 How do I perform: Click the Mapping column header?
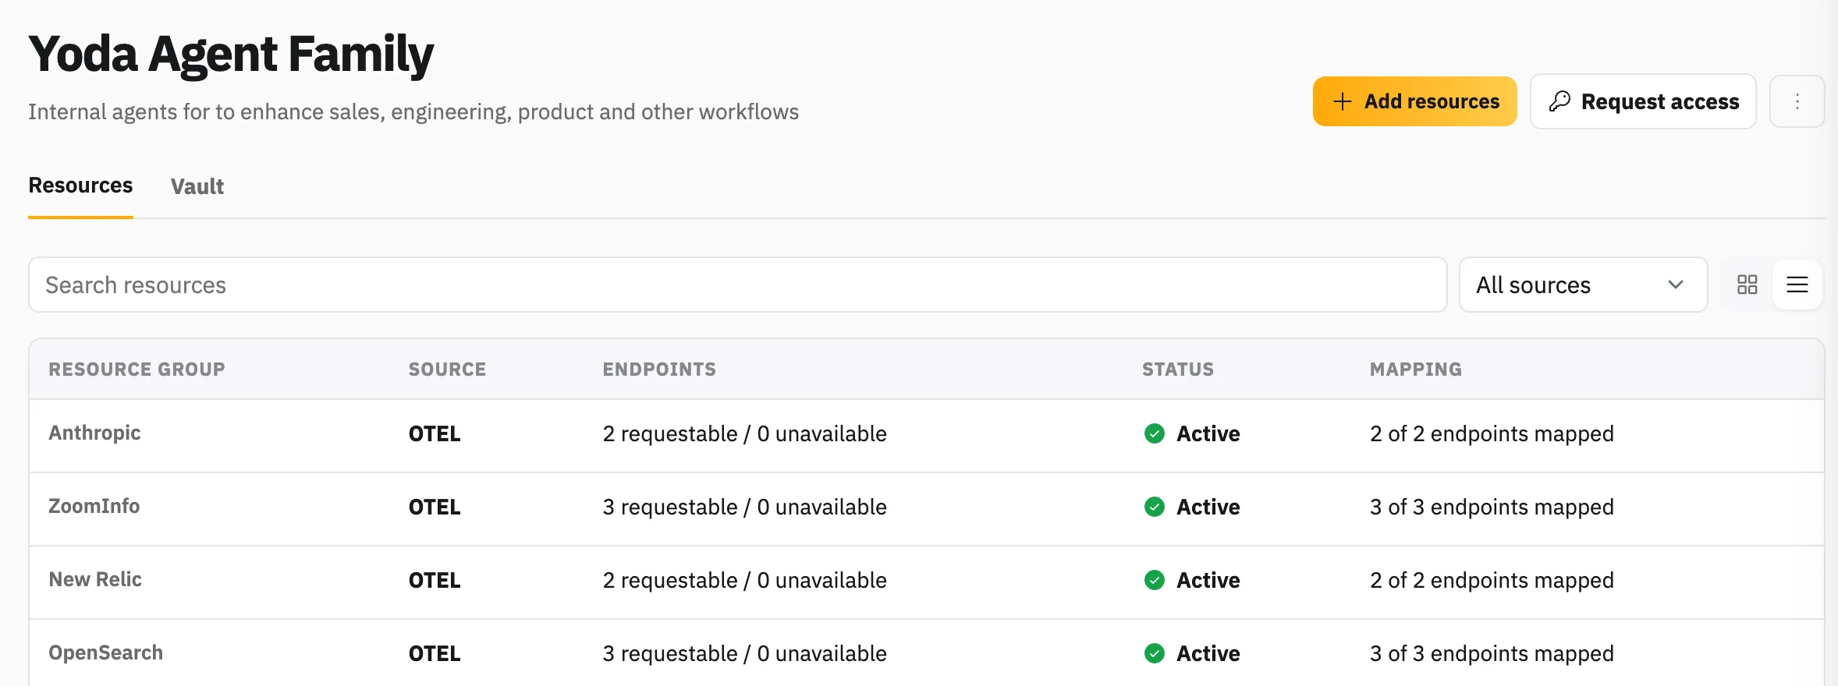pos(1416,370)
